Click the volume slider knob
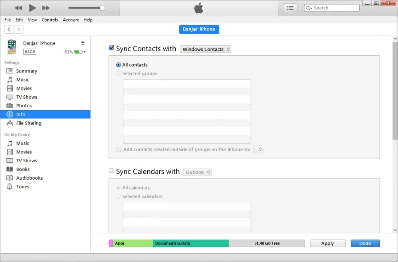This screenshot has width=398, height=262. (x=102, y=8)
